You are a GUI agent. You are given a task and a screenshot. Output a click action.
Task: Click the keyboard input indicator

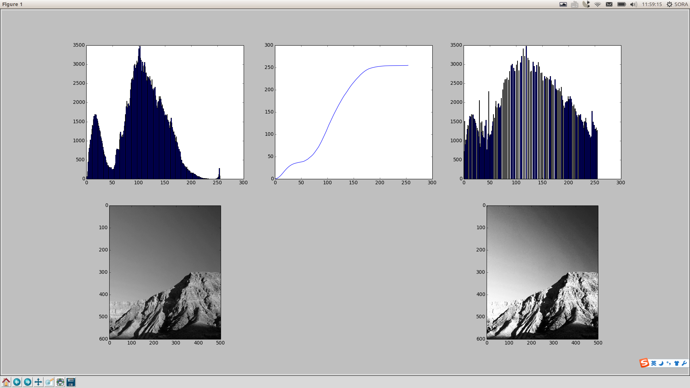(x=575, y=4)
